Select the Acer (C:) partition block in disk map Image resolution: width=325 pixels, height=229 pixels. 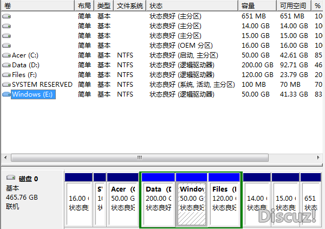(123, 200)
